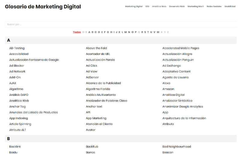This screenshot has height=155, width=240.
Task: Select Analítica Web in the top navigation
Action: pos(159,6)
